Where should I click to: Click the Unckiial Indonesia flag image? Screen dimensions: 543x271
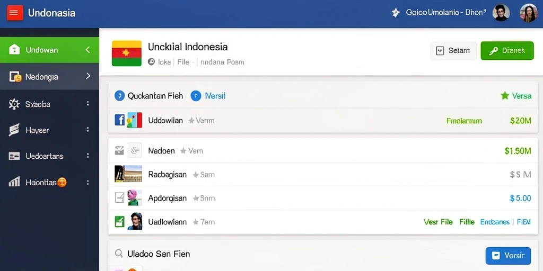(126, 53)
